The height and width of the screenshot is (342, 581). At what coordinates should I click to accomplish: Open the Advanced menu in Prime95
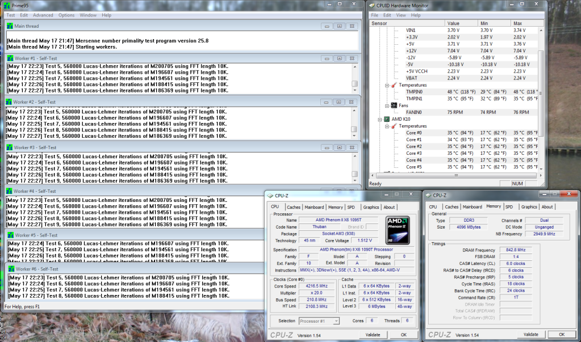[x=43, y=15]
